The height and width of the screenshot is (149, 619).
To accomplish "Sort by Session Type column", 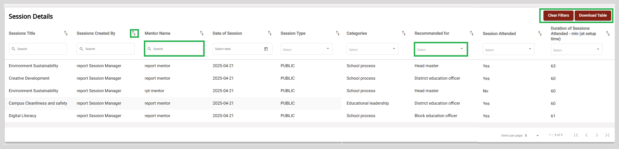I will [338, 33].
